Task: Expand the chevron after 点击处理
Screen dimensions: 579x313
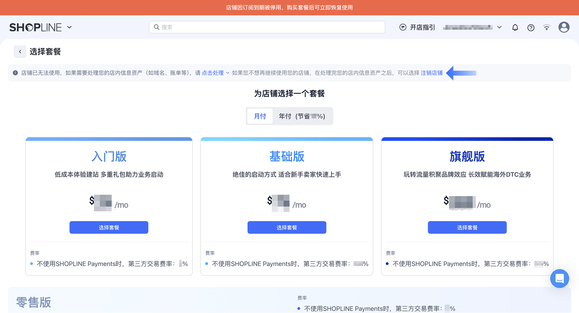Action: pos(228,73)
